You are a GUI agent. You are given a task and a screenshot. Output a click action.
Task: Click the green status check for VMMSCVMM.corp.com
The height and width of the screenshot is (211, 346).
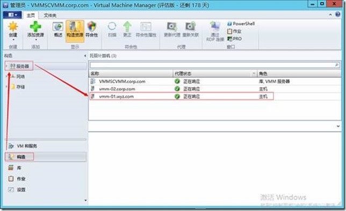[177, 82]
